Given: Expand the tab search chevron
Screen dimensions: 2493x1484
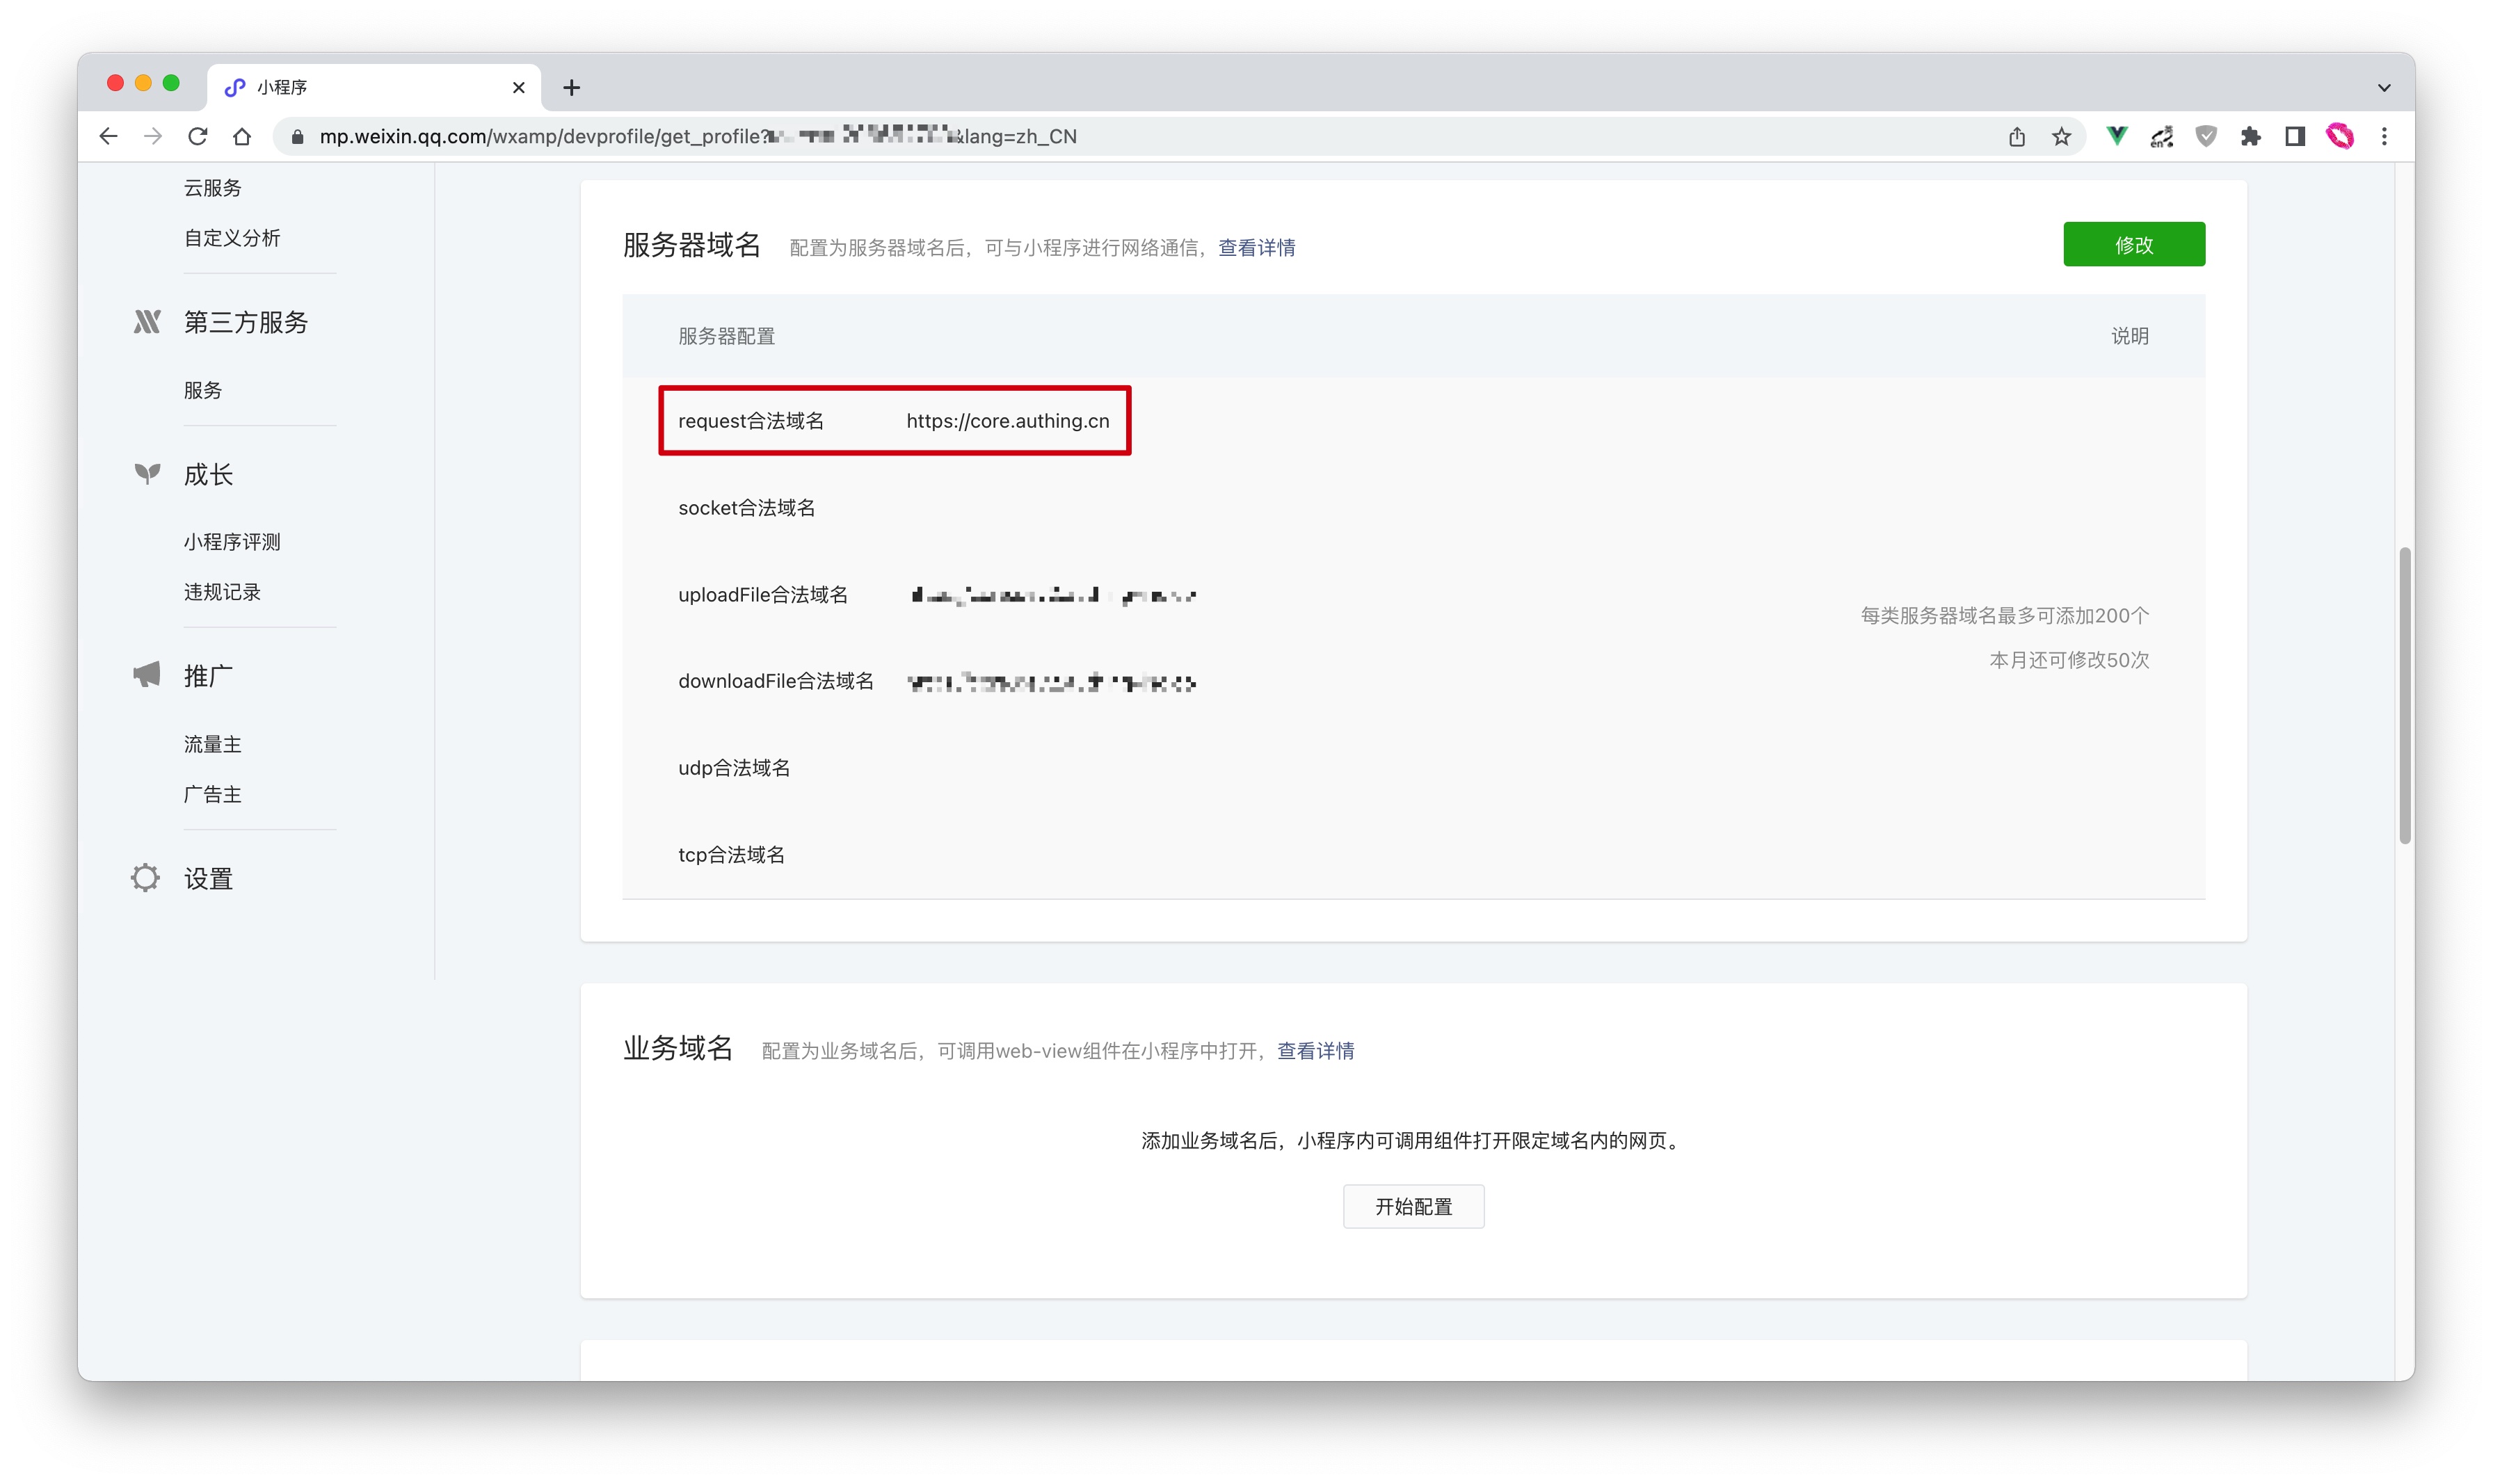Looking at the screenshot, I should [2384, 88].
